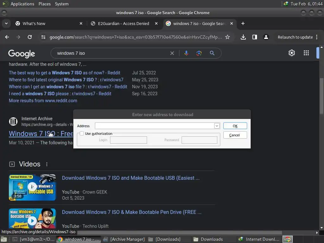The image size is (324, 243).
Task: Enable the Use authorization checkbox
Action: [x=82, y=134]
